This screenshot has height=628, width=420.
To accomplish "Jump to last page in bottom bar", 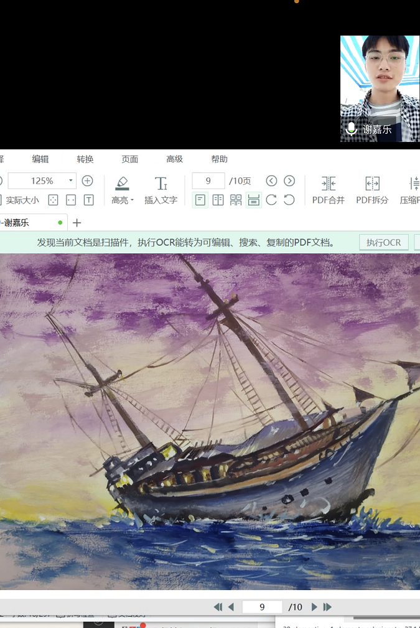I will (x=328, y=607).
